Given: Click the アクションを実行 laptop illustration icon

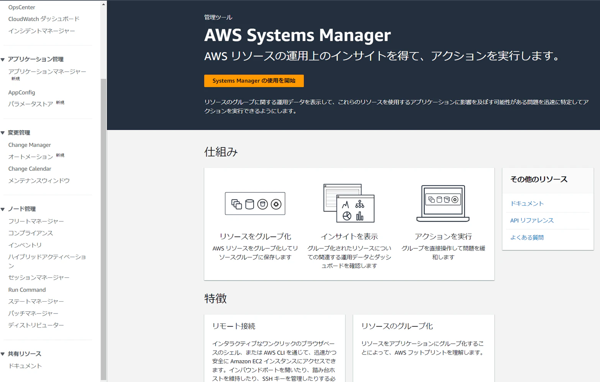Looking at the screenshot, I should point(443,203).
